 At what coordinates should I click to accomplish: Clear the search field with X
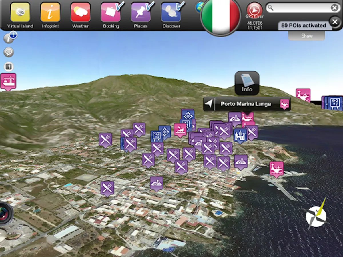(x=334, y=8)
